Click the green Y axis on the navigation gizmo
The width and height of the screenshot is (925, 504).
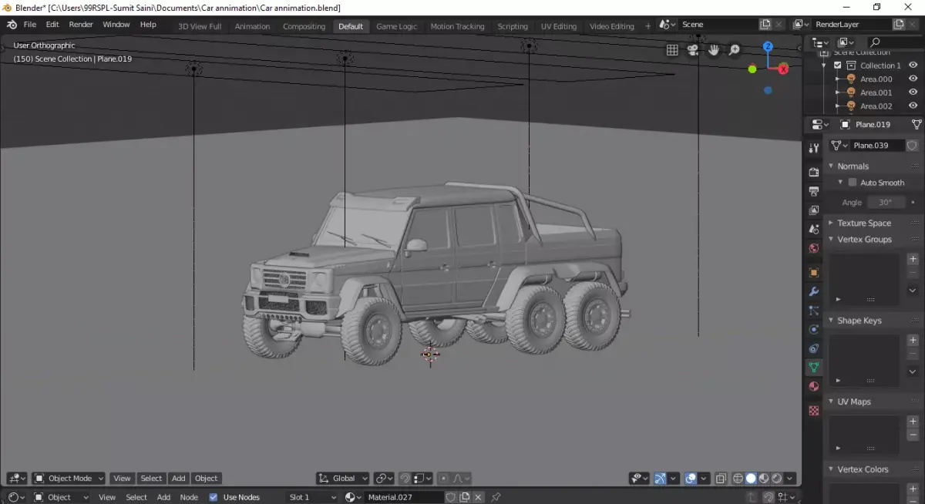[752, 69]
